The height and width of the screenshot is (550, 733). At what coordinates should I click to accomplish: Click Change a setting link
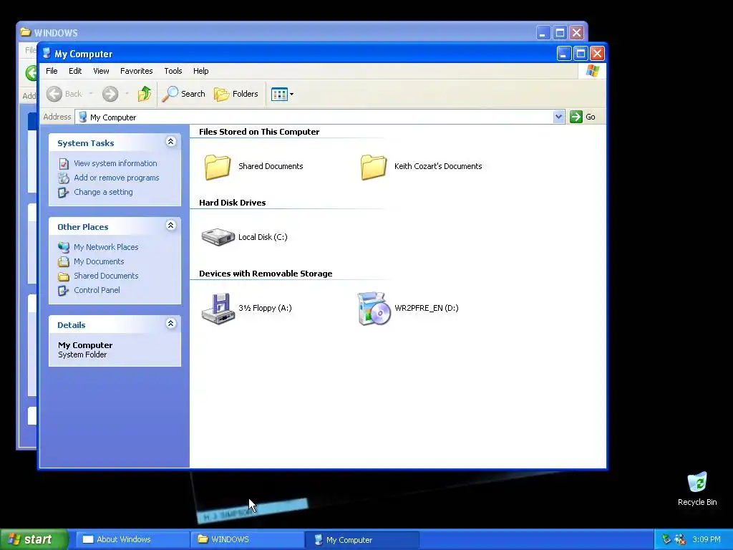point(103,192)
